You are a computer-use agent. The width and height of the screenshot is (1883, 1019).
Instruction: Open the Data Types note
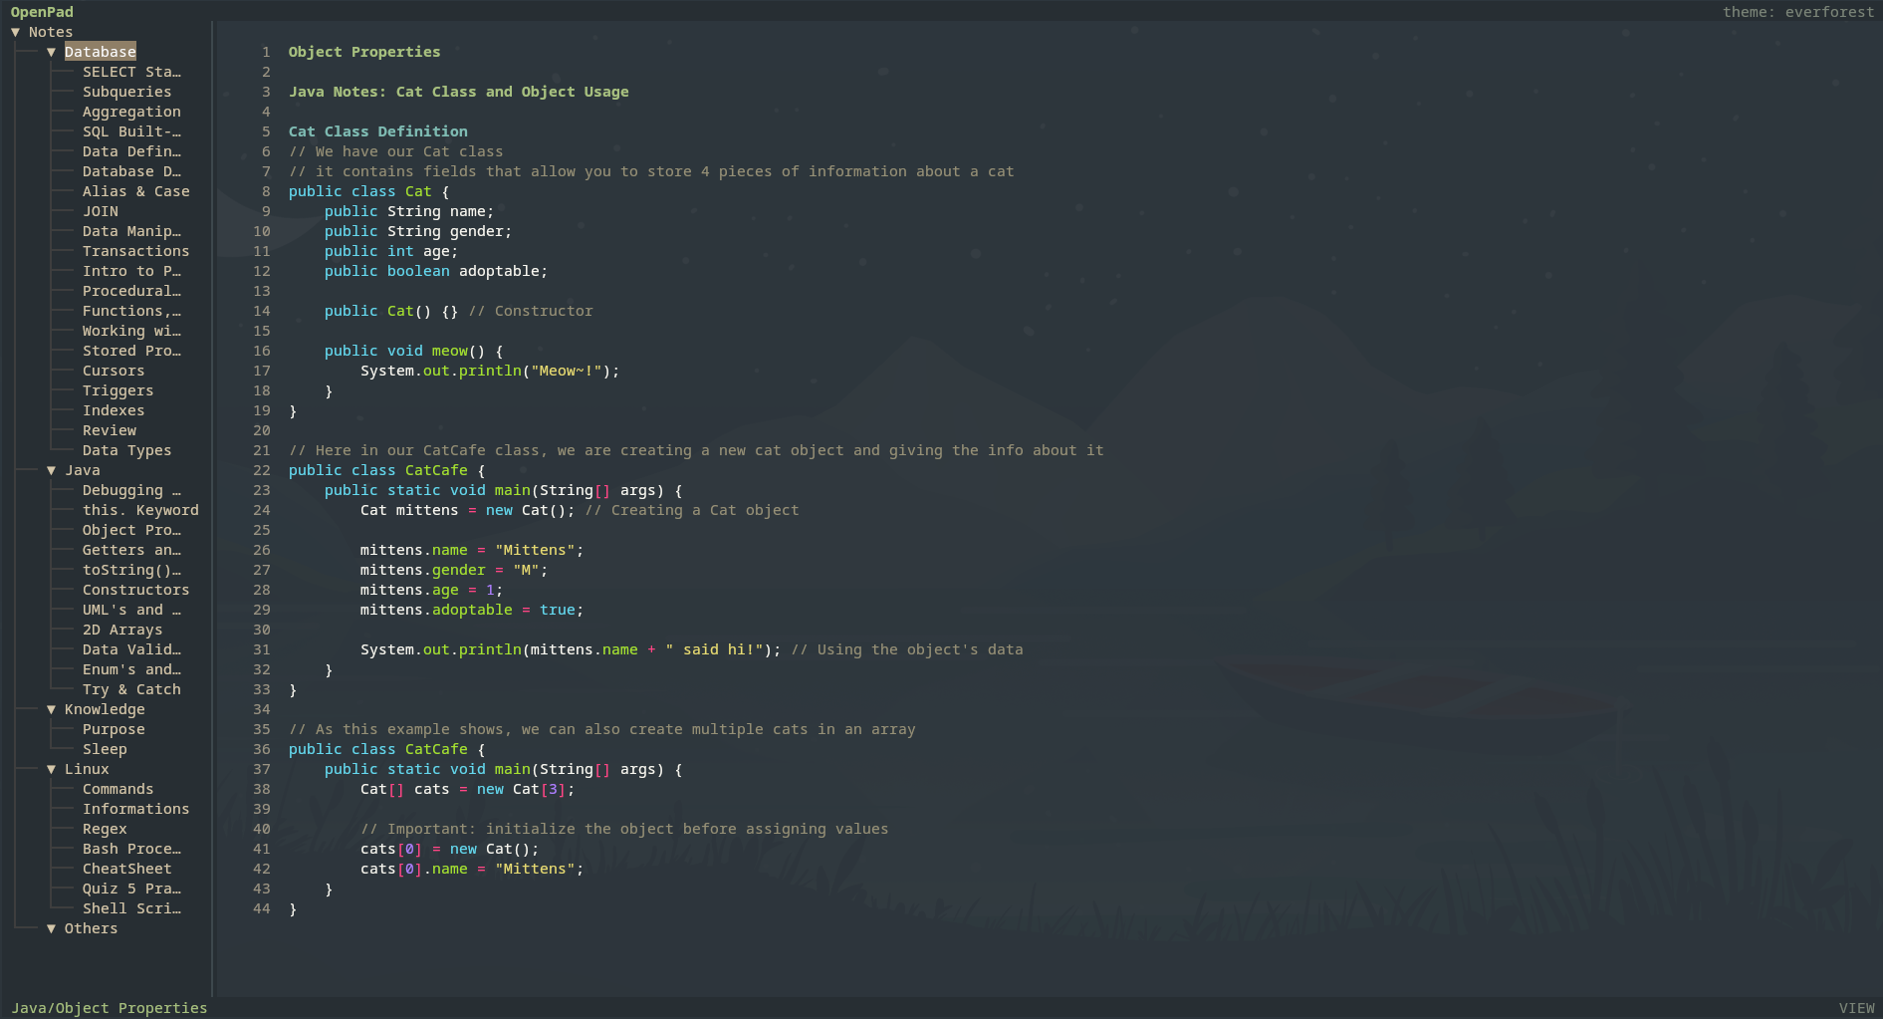126,450
